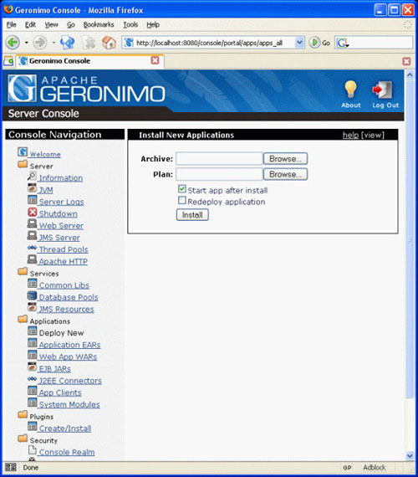Click the Plan Browse button
Image resolution: width=418 pixels, height=477 pixels.
(x=285, y=174)
